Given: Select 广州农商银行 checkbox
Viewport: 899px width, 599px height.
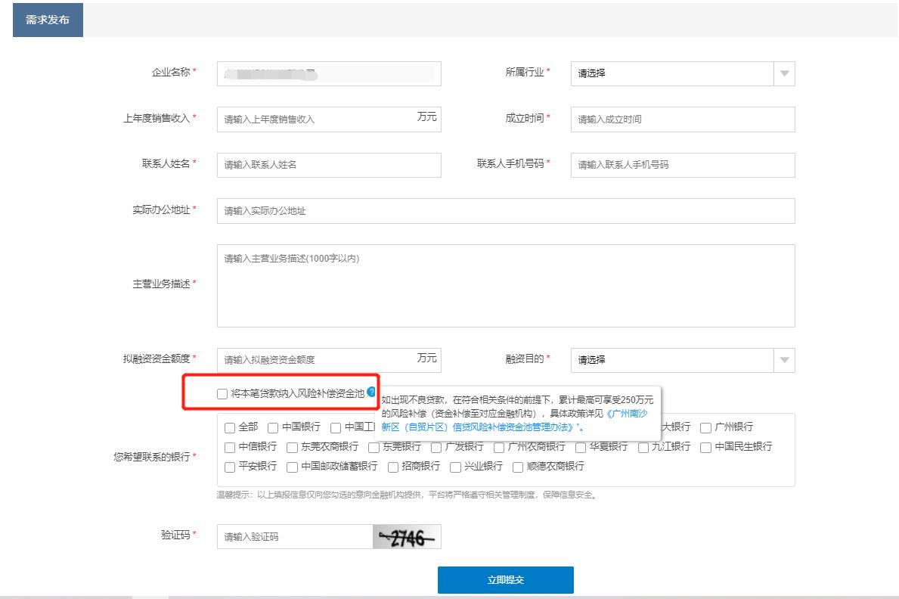Looking at the screenshot, I should pyautogui.click(x=499, y=447).
